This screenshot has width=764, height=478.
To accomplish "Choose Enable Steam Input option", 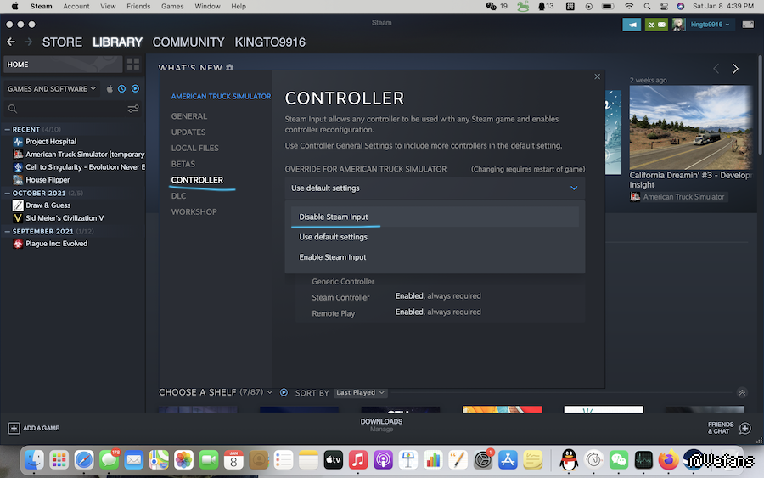I will click(435, 256).
